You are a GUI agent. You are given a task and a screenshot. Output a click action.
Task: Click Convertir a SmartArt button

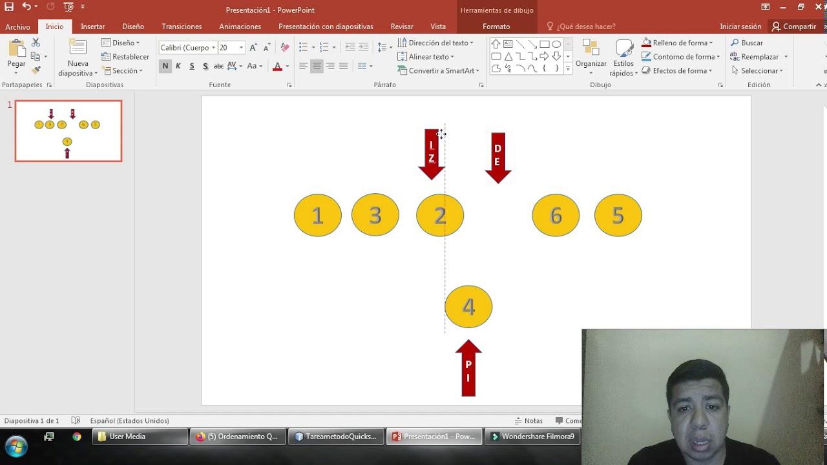(x=439, y=70)
